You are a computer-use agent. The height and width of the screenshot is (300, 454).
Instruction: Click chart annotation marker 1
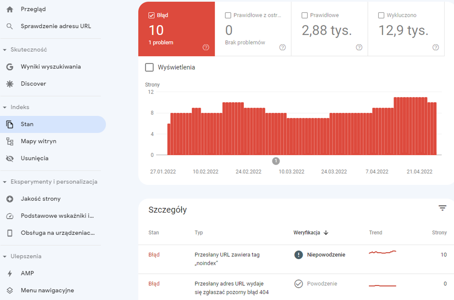[x=276, y=161]
